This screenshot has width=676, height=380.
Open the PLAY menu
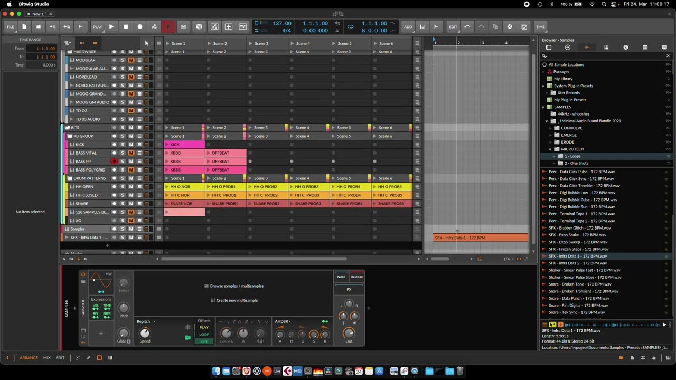pos(98,26)
